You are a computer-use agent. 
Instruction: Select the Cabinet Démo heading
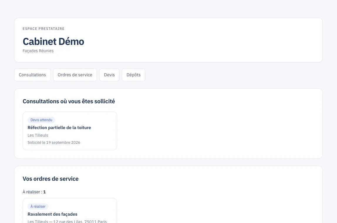[x=53, y=41]
